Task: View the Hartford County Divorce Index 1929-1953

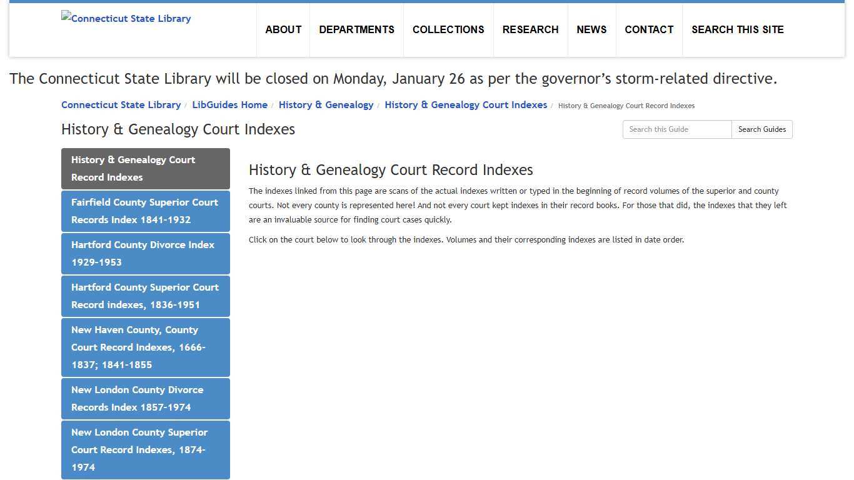Action: coord(145,253)
